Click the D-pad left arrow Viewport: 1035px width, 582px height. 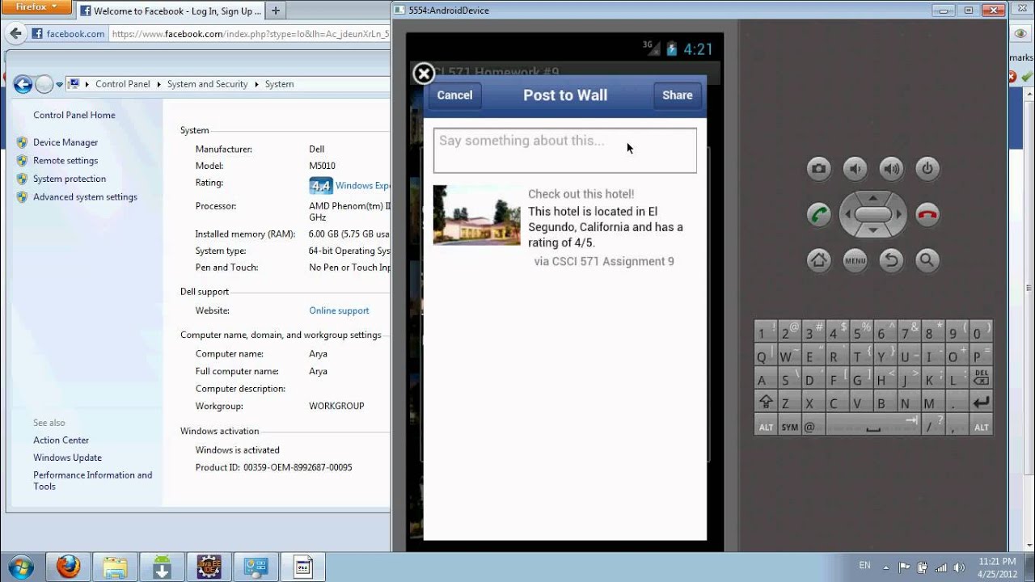click(847, 215)
